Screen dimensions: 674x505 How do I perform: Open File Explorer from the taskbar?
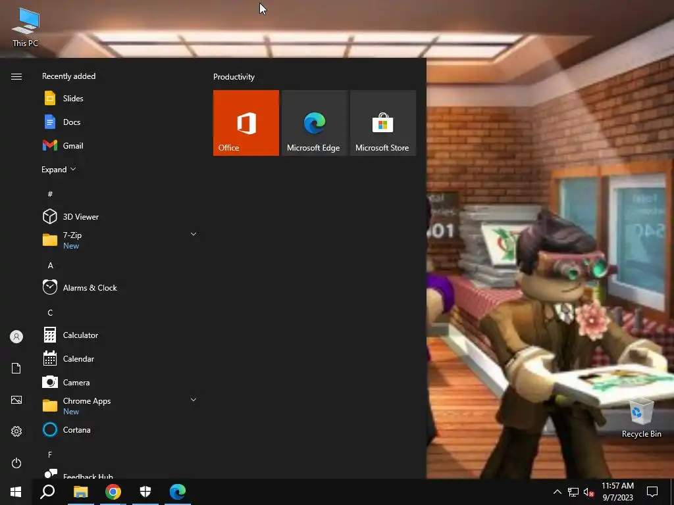point(80,492)
